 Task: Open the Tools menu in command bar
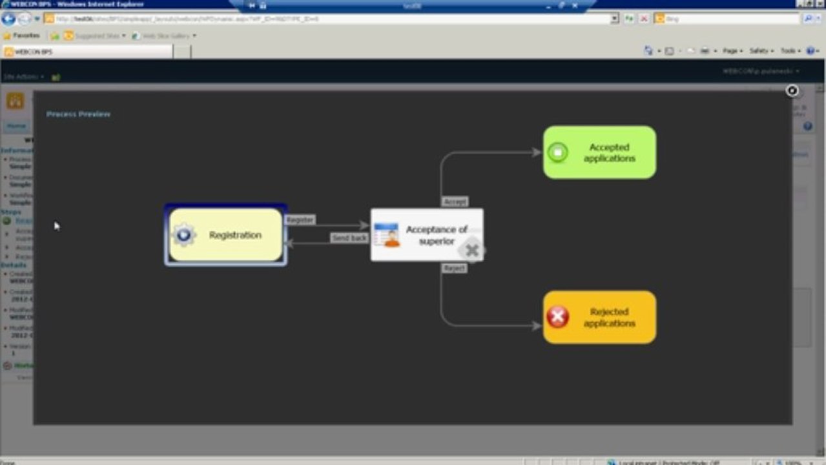click(790, 50)
